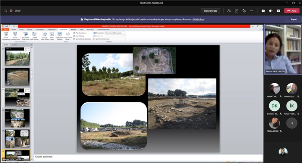Open the Custom Slide Show dropdown
This screenshot has width=302, height=163.
(x=34, y=36)
